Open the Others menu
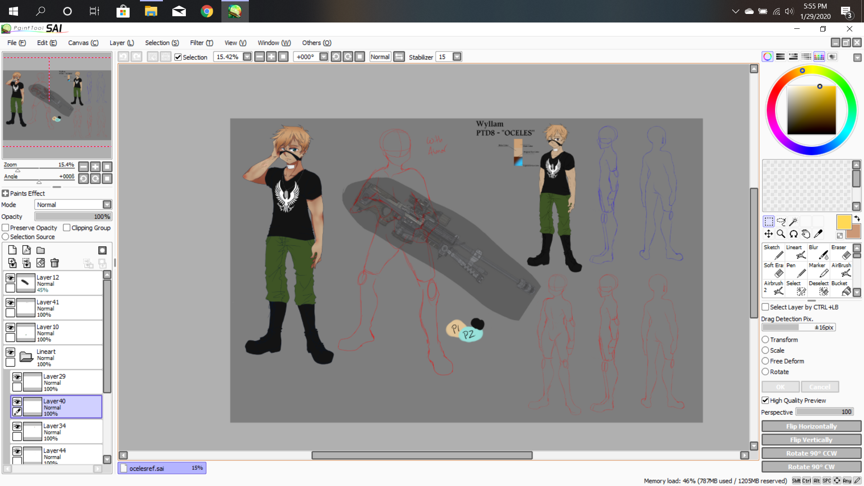The width and height of the screenshot is (864, 486). [x=317, y=43]
